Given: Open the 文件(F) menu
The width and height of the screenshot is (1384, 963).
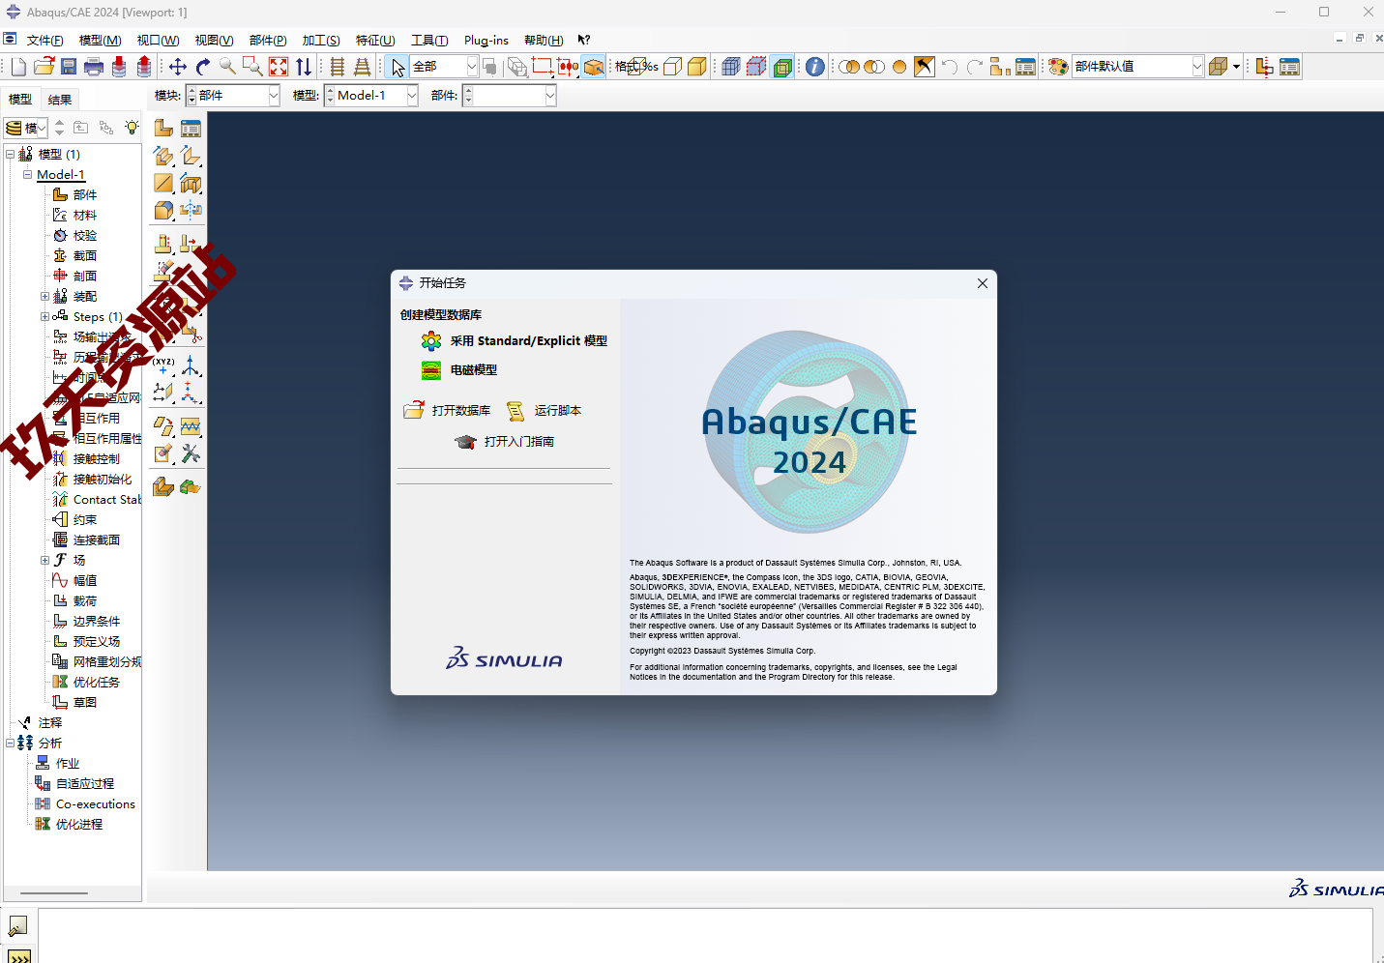Looking at the screenshot, I should (x=44, y=41).
